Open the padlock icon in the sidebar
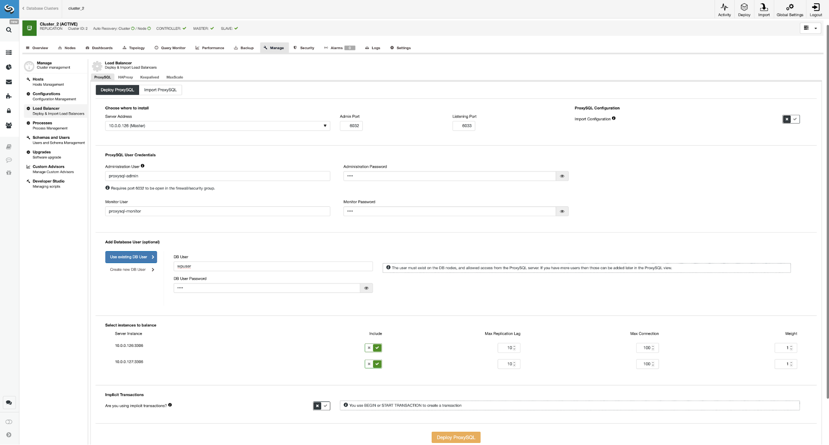 pyautogui.click(x=9, y=111)
